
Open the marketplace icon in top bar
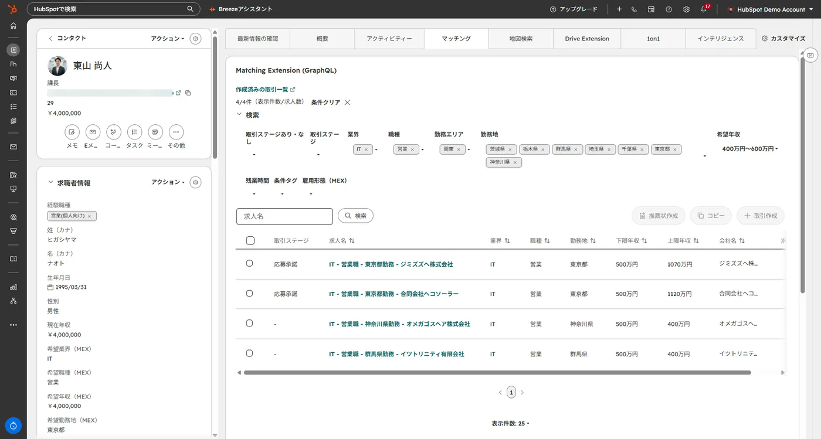[x=651, y=9]
